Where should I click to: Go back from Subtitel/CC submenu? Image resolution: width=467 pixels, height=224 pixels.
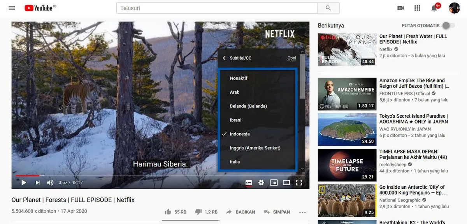[224, 57]
